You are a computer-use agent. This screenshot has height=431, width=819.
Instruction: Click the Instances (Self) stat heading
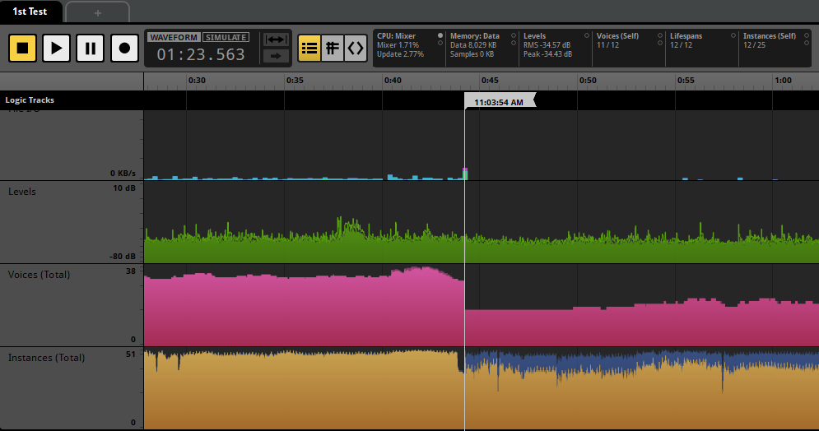770,36
